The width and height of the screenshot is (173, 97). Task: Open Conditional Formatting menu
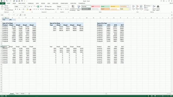[x=73, y=8]
